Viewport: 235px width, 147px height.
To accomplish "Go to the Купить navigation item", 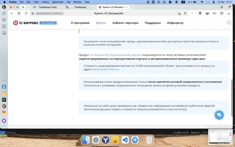I will click(101, 23).
